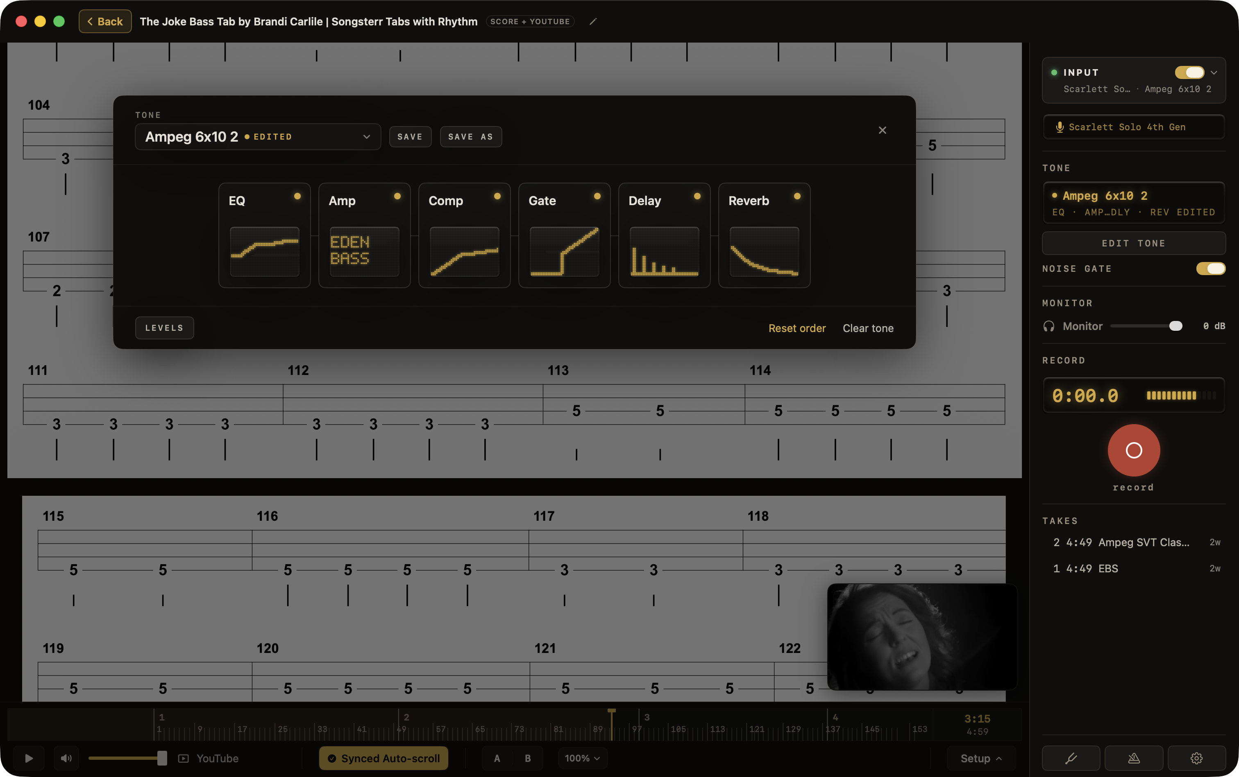Open settings with the gear icon
This screenshot has height=777, width=1239.
[1196, 758]
